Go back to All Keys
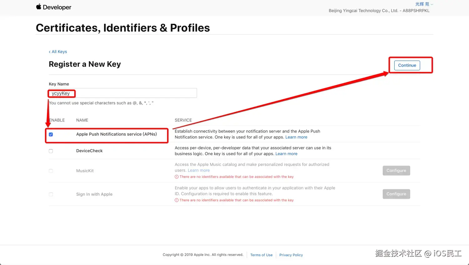The height and width of the screenshot is (265, 469). click(x=58, y=52)
